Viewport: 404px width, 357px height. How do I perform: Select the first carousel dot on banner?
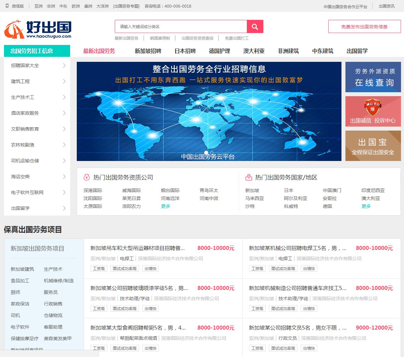coord(206,153)
